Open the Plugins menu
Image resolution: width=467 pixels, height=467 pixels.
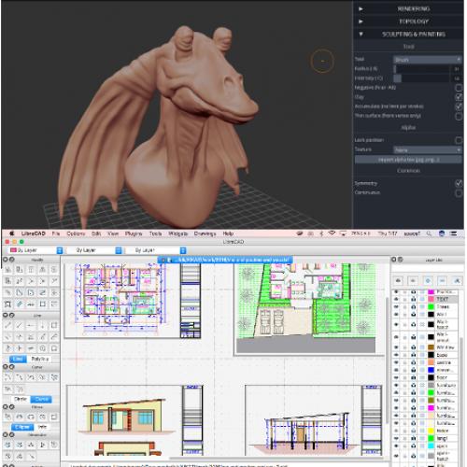coord(134,233)
